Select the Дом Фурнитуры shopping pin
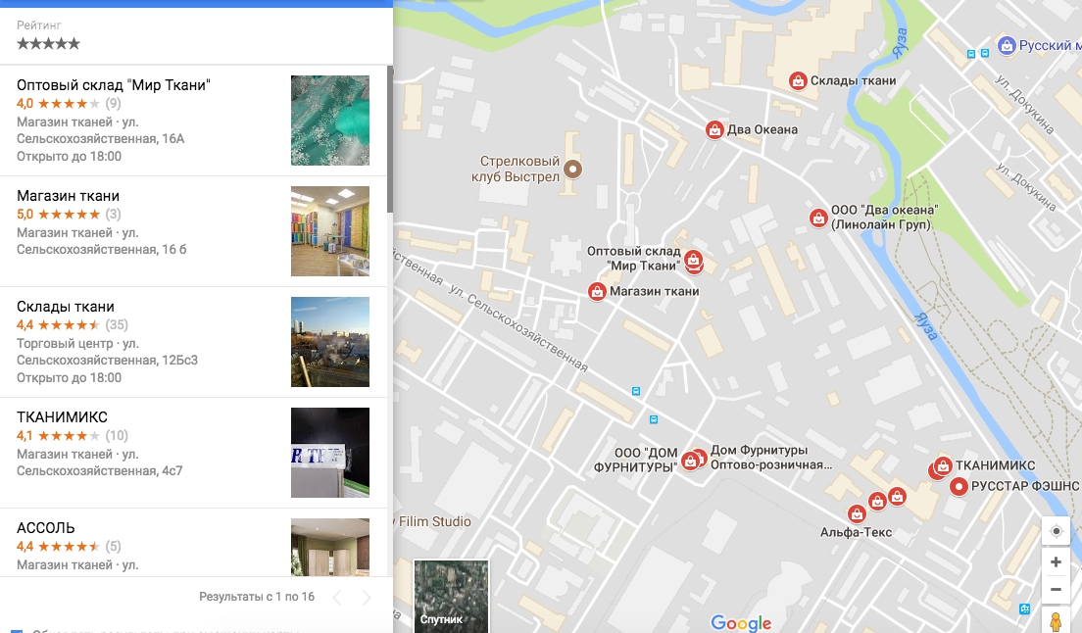Screen dimensions: 1082x633 click(700, 458)
